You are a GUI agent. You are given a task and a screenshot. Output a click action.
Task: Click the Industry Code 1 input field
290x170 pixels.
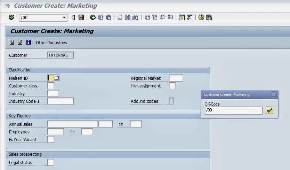[60, 101]
